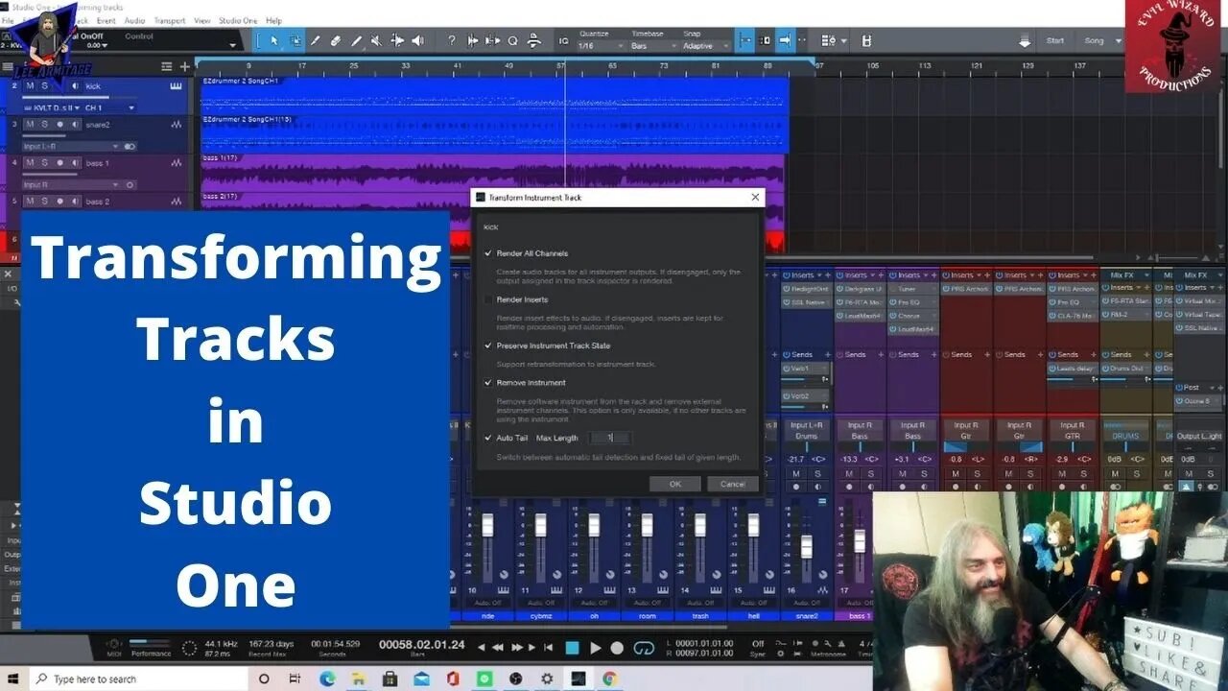Solo the snare2 track
Viewport: 1228px width, 691px height.
pyautogui.click(x=43, y=124)
